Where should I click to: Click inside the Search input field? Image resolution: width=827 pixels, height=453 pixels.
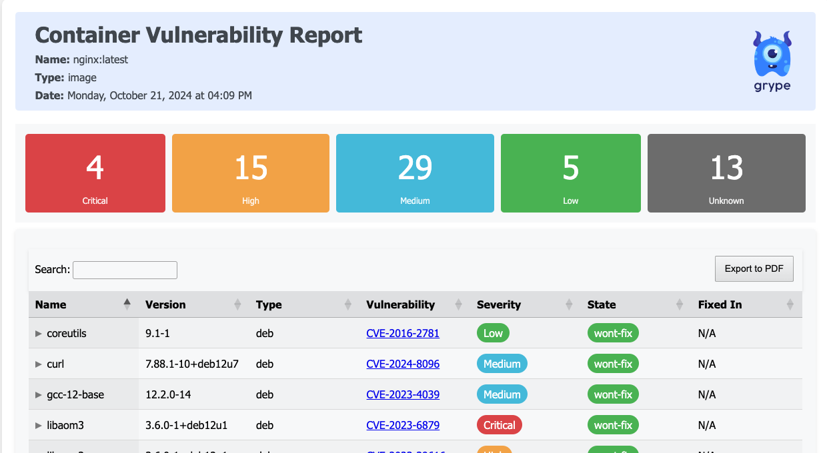tap(125, 270)
